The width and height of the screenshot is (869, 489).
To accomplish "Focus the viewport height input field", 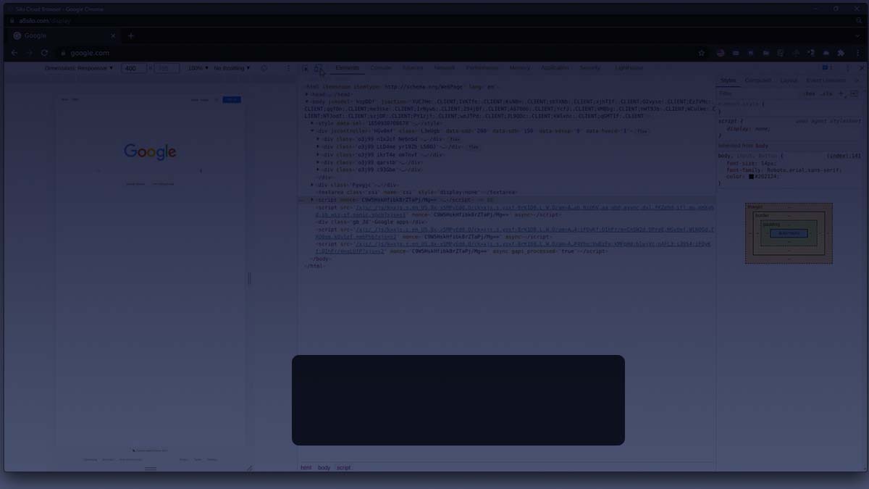I will click(x=167, y=68).
